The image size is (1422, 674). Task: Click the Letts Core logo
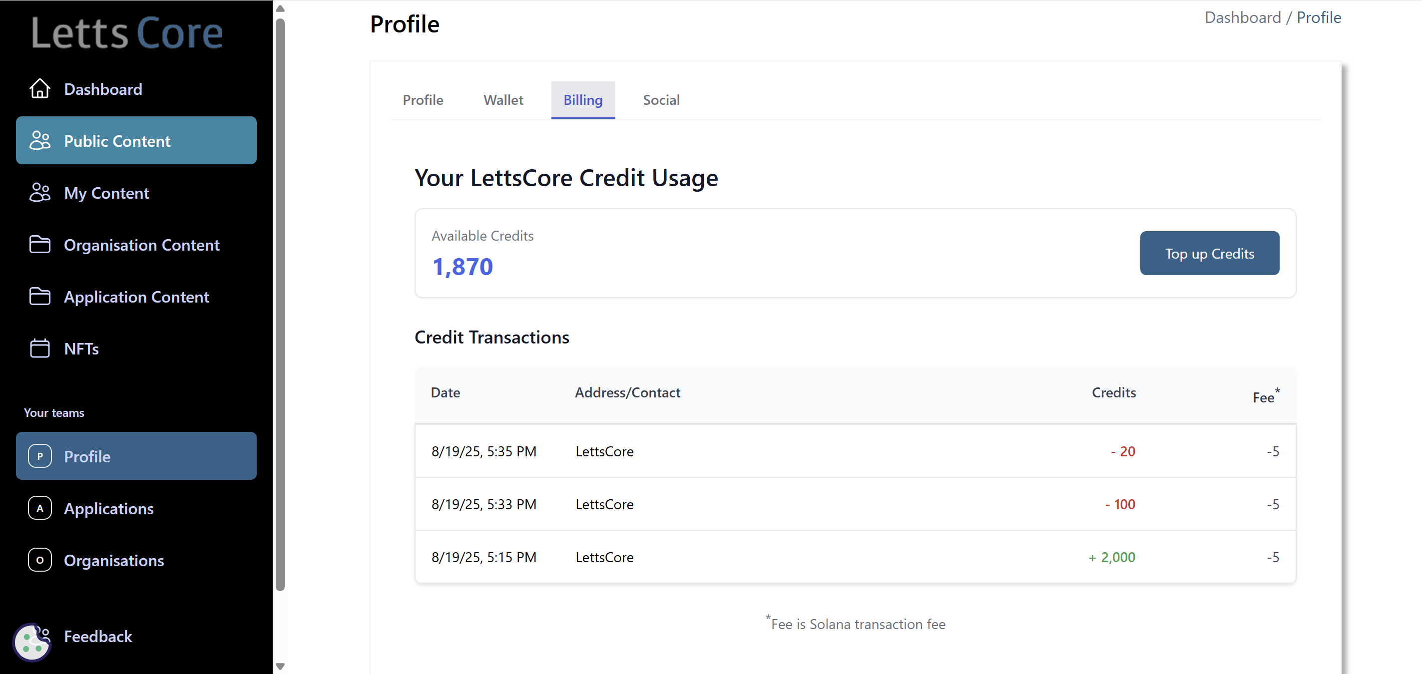pyautogui.click(x=127, y=33)
